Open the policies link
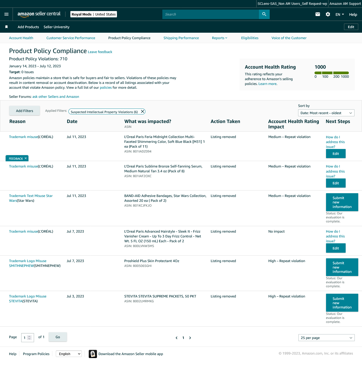Viewport: 362px width, 369px height. (x=106, y=88)
